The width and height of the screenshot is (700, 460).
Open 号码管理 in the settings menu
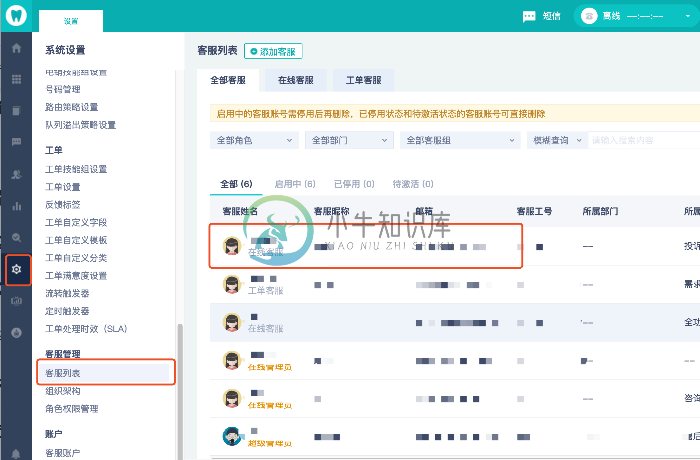pyautogui.click(x=63, y=89)
